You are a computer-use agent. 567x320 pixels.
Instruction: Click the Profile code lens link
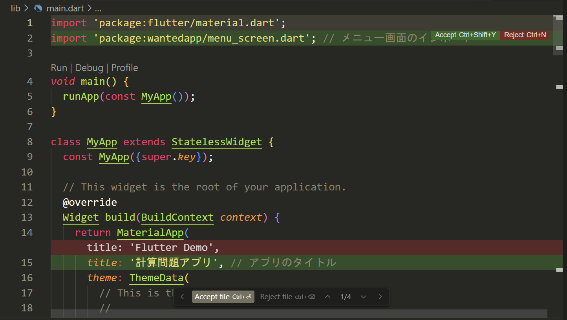(124, 68)
